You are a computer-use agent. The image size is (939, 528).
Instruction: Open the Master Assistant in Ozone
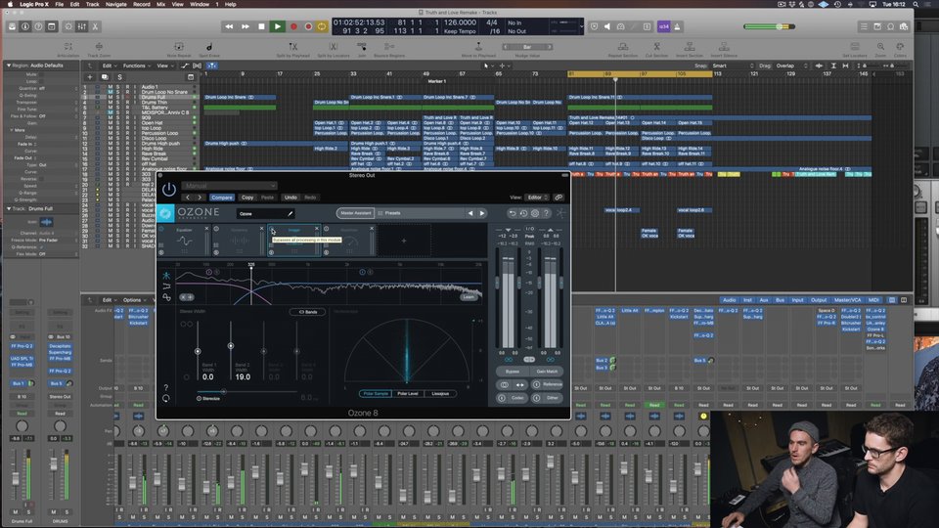click(356, 213)
